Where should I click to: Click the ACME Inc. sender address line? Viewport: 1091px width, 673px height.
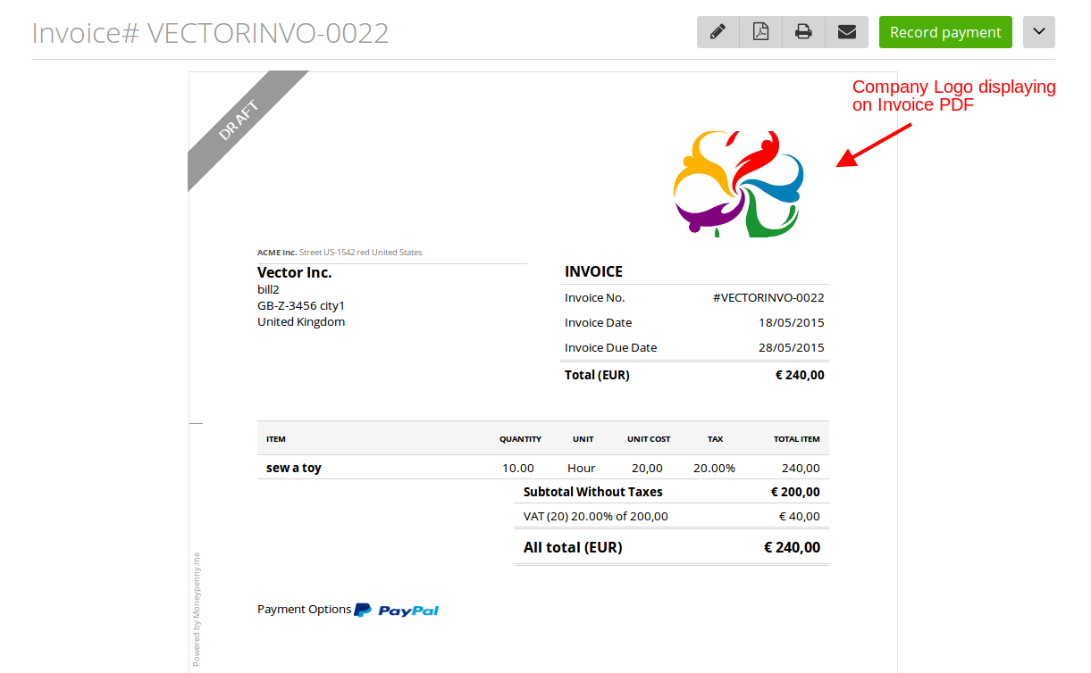pos(340,253)
